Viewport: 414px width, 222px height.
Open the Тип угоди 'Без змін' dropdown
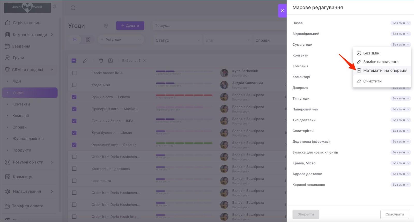coord(400,98)
